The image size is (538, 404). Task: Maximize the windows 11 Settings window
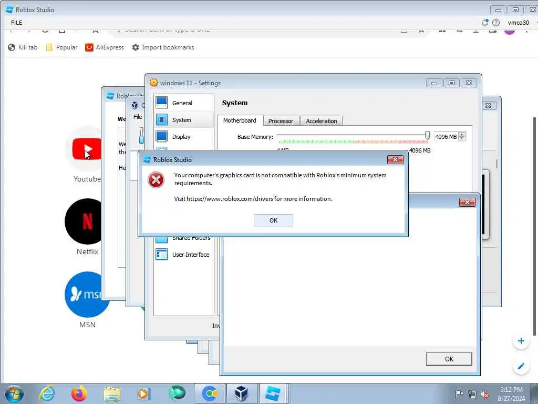pos(451,83)
